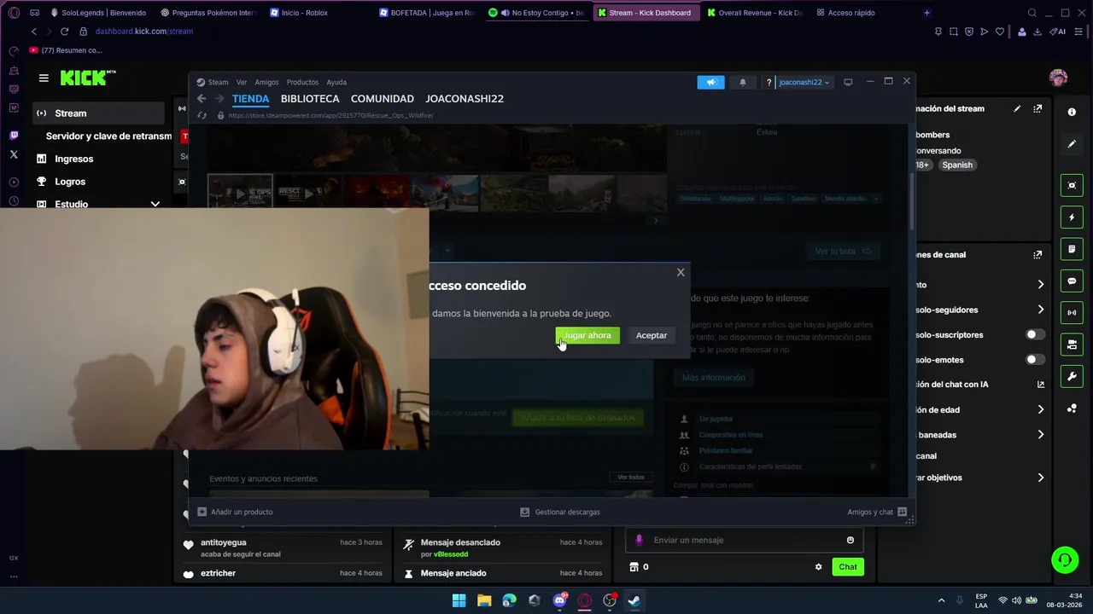Reload the Steam store page
1093x614 pixels.
tap(202, 115)
